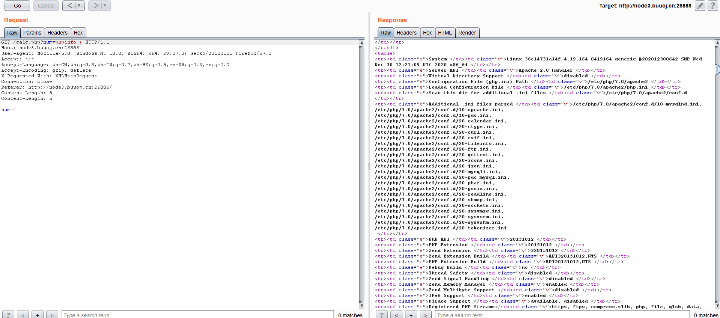
Task: Select the Request Raw tab
Action: tap(12, 33)
